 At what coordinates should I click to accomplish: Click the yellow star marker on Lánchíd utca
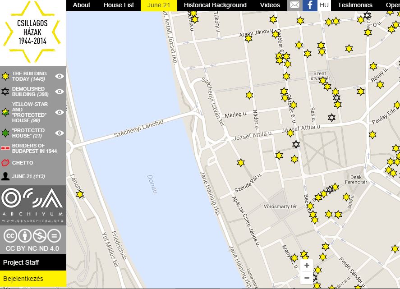tap(80, 194)
